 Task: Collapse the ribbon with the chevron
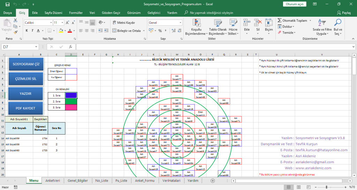pyautogui.click(x=353, y=39)
